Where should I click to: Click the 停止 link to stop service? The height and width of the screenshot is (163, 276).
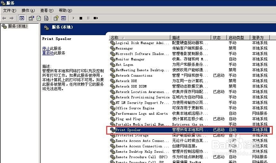46,48
